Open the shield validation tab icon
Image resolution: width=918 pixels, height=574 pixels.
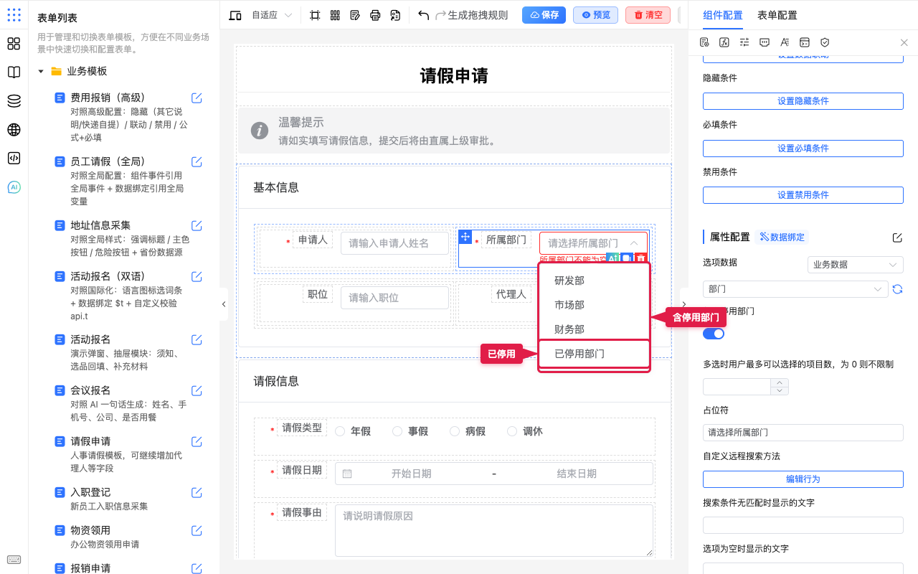pyautogui.click(x=825, y=42)
